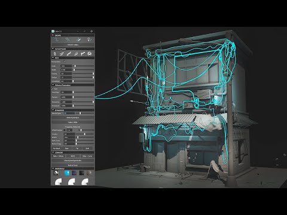Pick the cyan material swatch
Image resolution: width=287 pixels, height=215 pixels.
67,173
